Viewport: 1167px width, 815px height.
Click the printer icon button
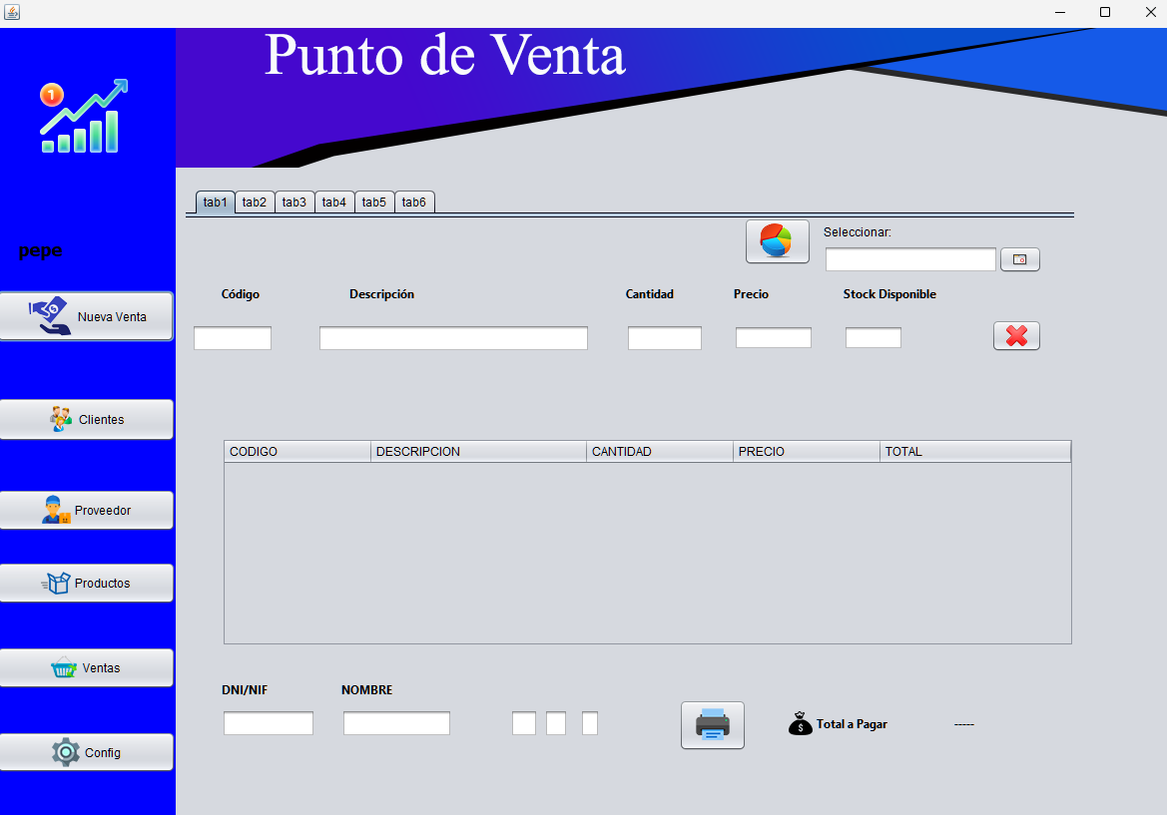[712, 725]
